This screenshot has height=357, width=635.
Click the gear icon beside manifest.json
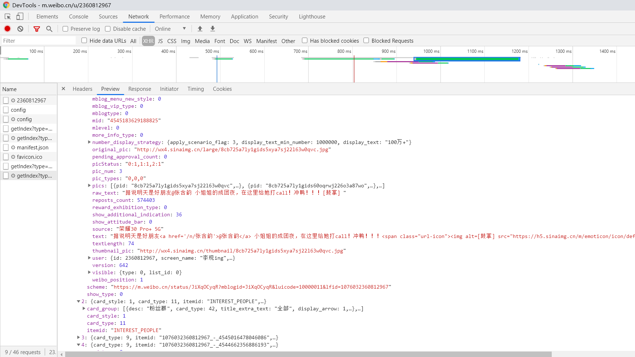(13, 148)
